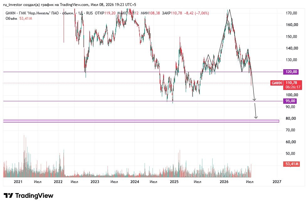Click the 130,00 price axis label
Viewport: 308px width, 205px height.
[291, 60]
